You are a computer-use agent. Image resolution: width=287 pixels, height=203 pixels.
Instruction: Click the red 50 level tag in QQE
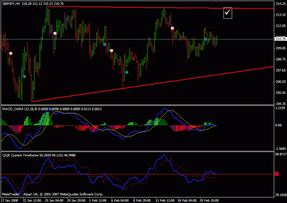[x=276, y=174]
